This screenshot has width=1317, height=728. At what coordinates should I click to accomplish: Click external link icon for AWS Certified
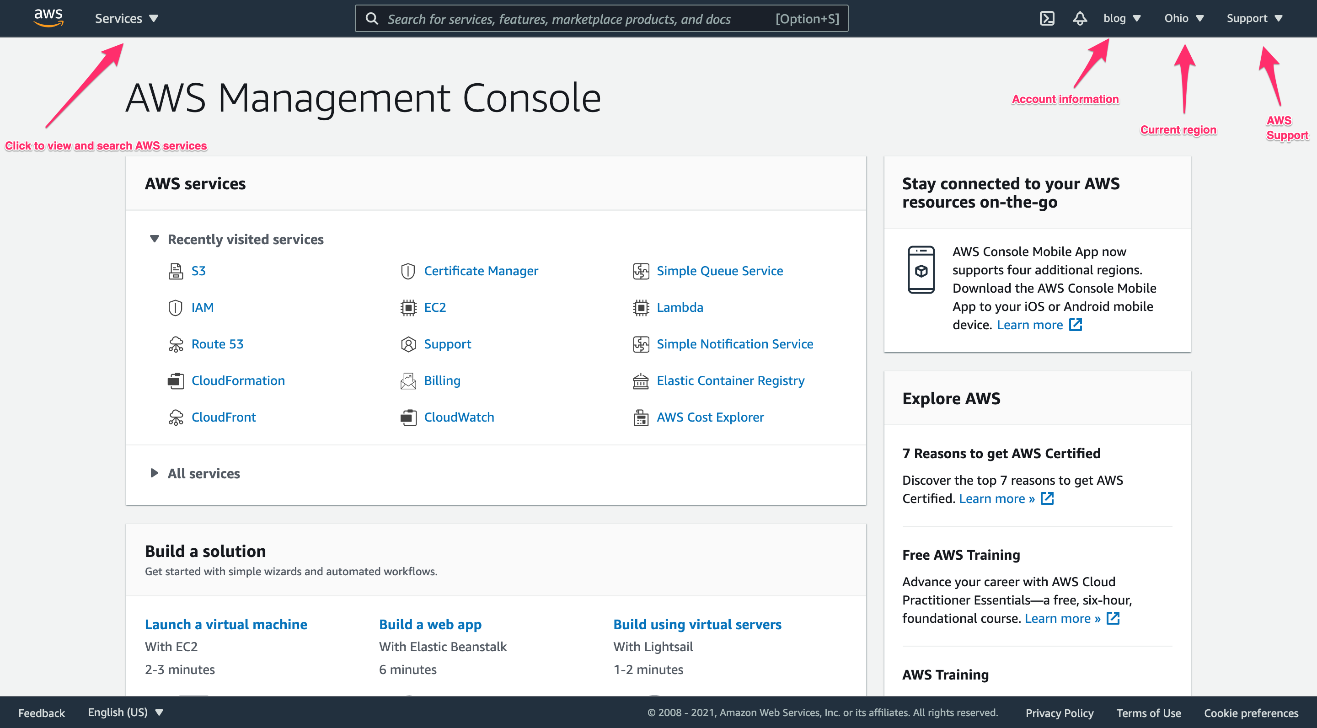pos(1047,498)
